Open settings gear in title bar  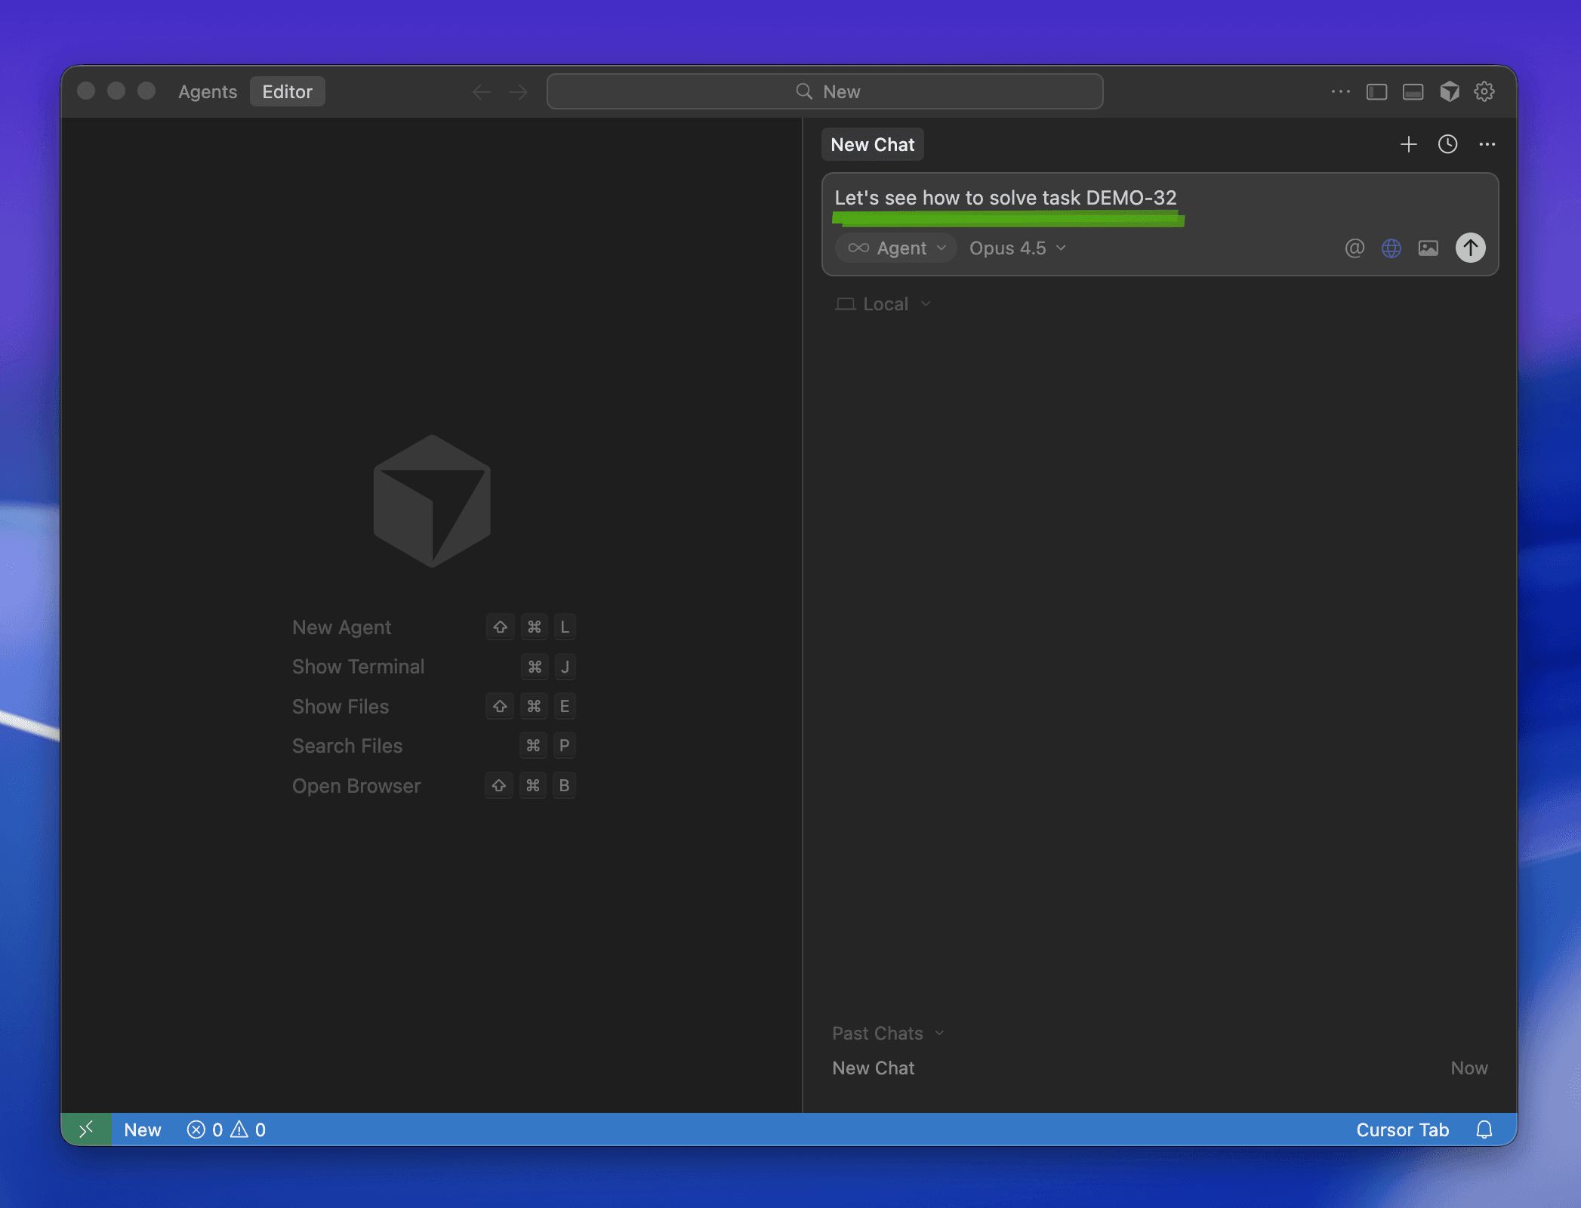pos(1484,91)
